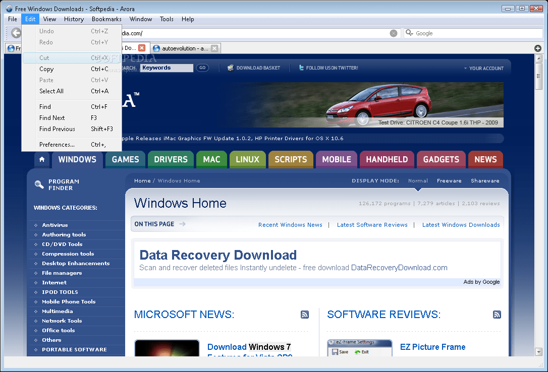Open the History menu

coord(74,19)
